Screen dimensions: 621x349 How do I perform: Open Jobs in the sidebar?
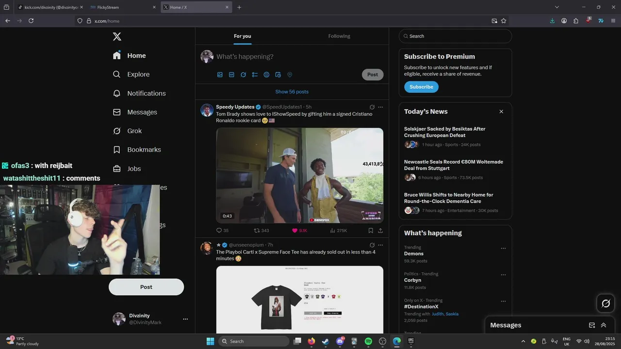click(x=127, y=169)
